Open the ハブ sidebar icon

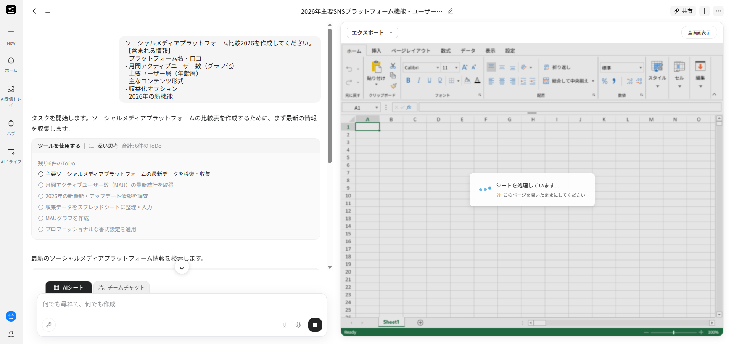pyautogui.click(x=11, y=124)
